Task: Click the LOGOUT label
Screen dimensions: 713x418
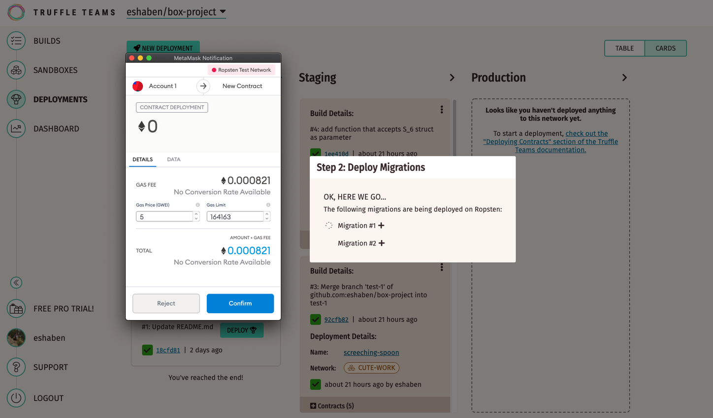Action: (48, 398)
